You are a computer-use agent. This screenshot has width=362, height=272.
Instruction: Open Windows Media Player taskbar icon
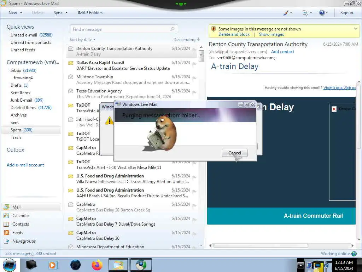click(x=53, y=265)
